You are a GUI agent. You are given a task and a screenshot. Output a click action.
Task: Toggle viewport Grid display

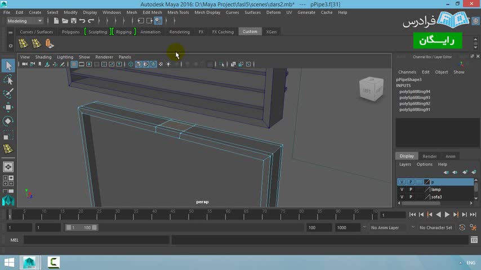pos(74,64)
